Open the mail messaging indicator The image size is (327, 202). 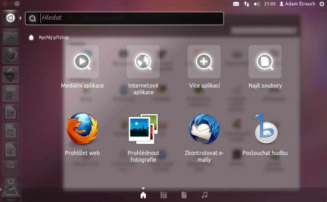point(236,4)
